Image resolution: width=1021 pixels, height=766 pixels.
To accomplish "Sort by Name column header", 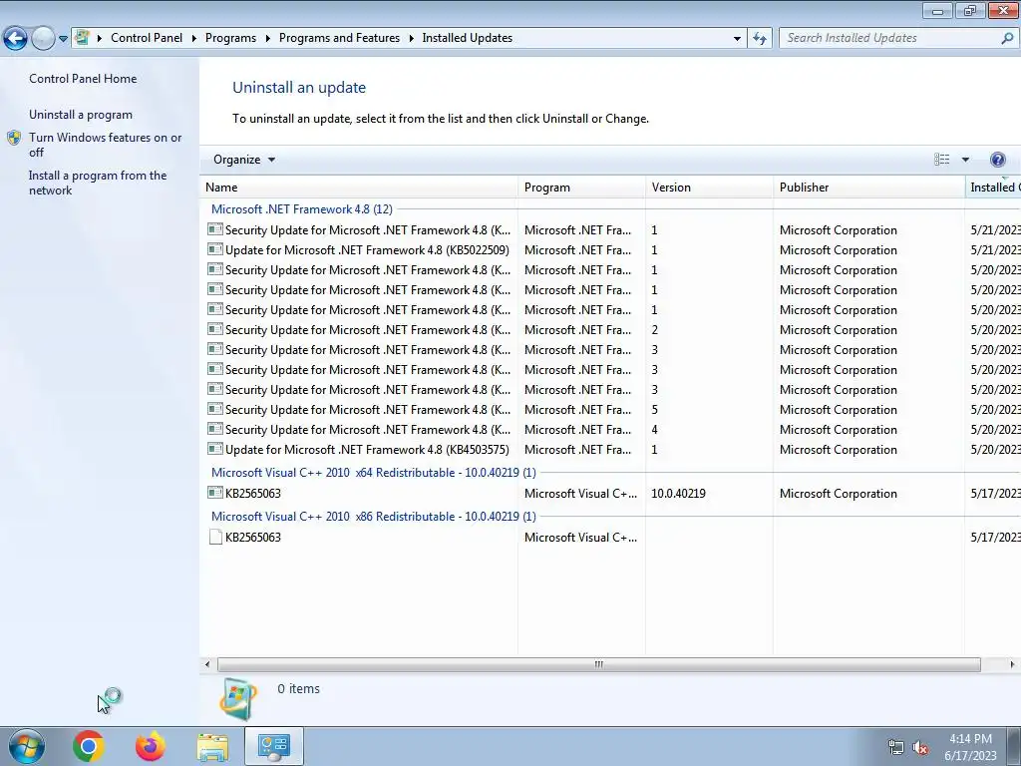I will (359, 187).
